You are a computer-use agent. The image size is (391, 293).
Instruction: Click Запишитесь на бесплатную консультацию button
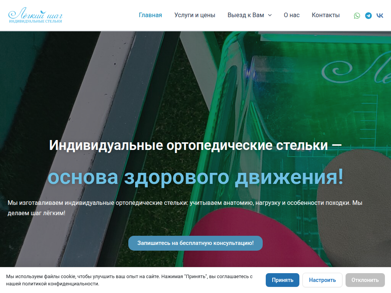(x=195, y=243)
